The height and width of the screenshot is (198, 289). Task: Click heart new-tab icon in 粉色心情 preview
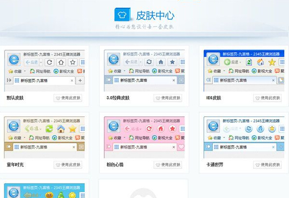181,147
